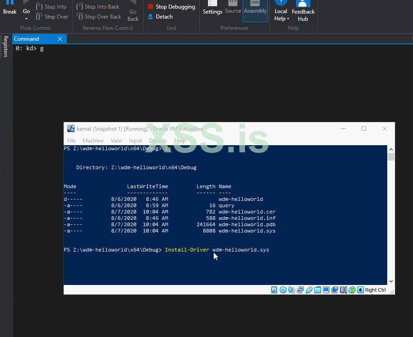413x337 pixels.
Task: Expand the Go dropdown arrow
Action: pos(26,19)
